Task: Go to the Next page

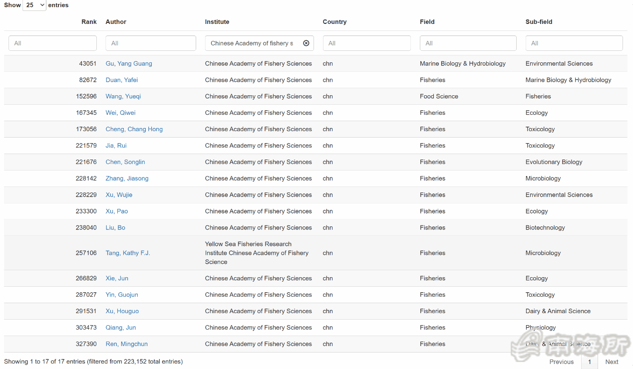Action: point(612,362)
